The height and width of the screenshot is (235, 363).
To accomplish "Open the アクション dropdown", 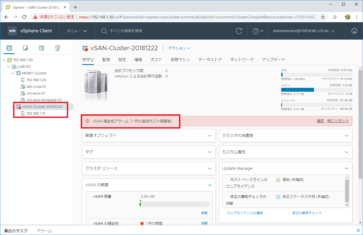I will click(x=179, y=48).
